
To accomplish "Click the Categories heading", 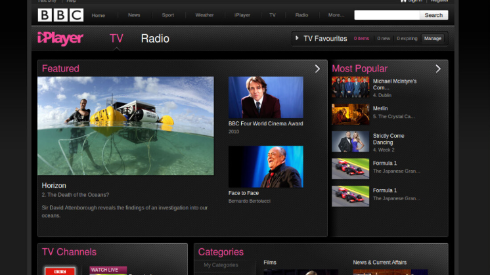I will pos(221,251).
